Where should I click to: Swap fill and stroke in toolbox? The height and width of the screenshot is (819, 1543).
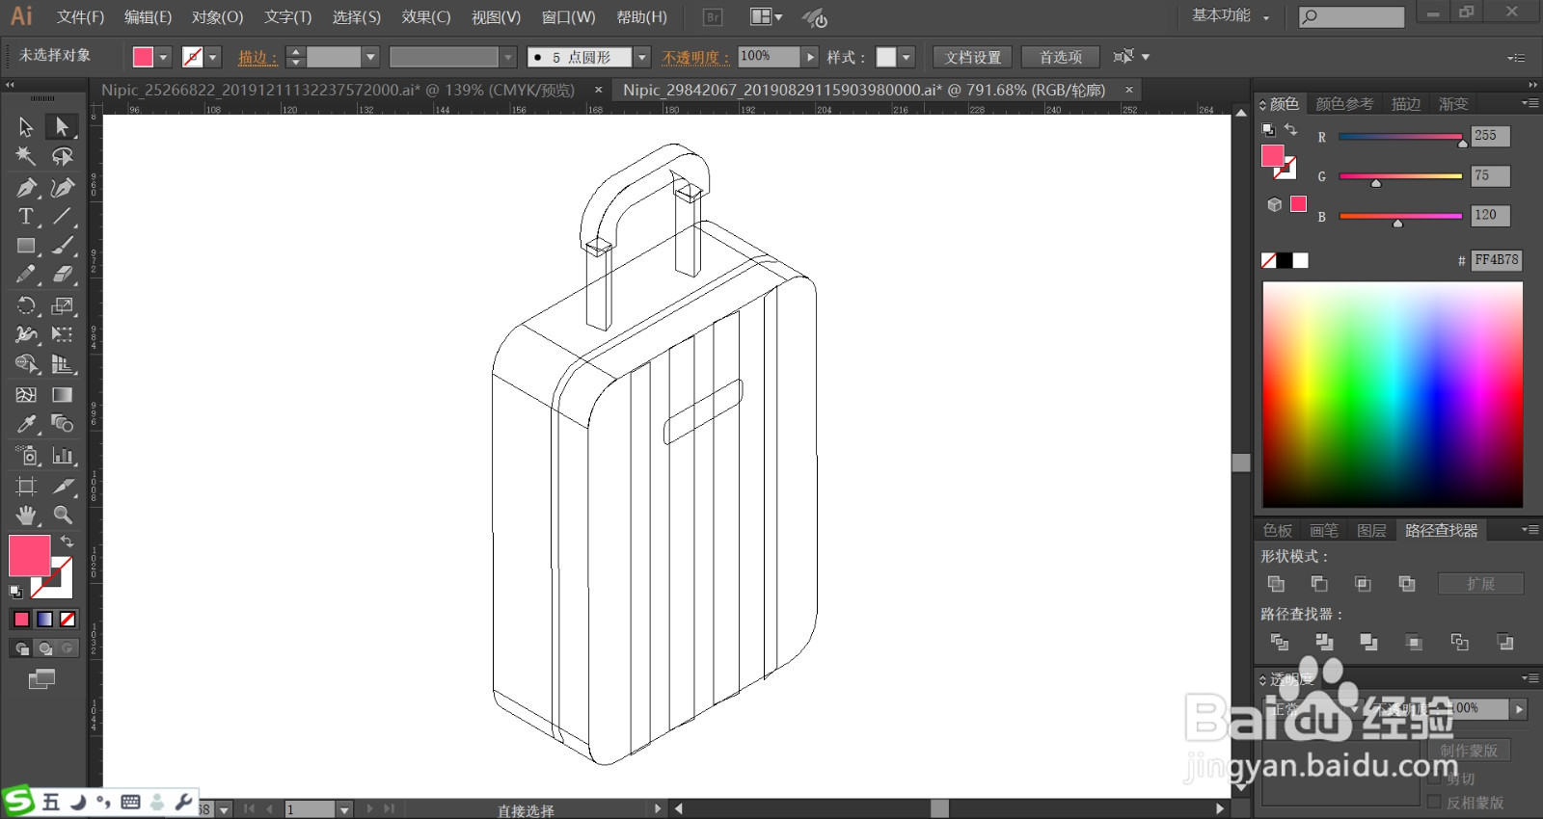pos(68,542)
